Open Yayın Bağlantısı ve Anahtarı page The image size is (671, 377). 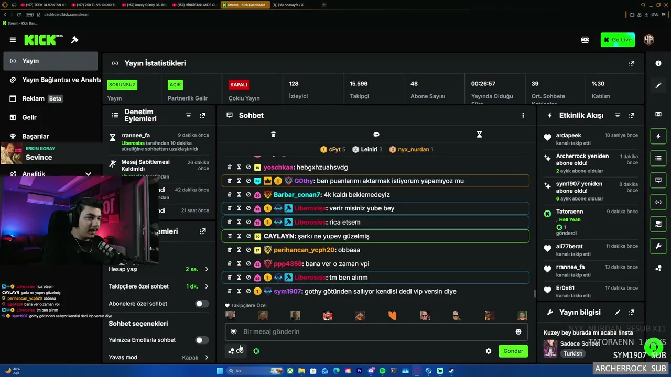tap(52, 80)
